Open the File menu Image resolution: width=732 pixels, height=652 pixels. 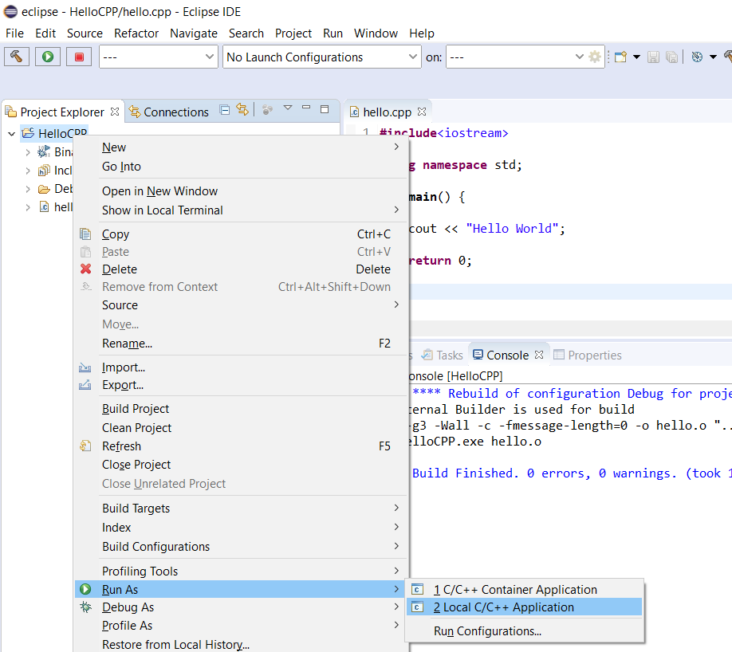click(14, 33)
